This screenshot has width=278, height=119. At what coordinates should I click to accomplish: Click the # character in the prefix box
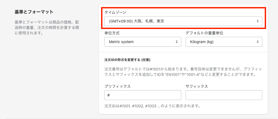(x=109, y=95)
